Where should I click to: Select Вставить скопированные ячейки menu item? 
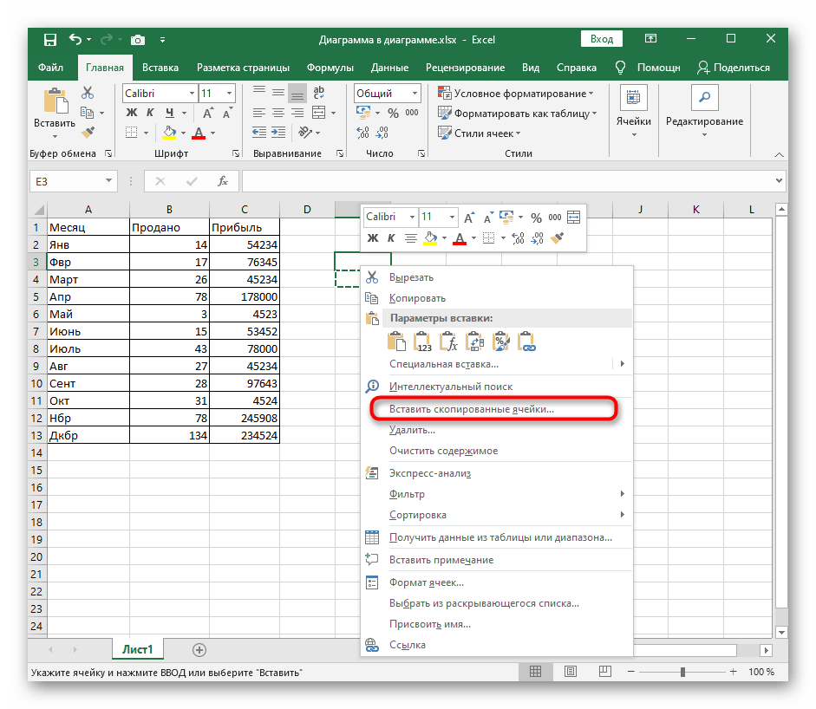click(471, 408)
